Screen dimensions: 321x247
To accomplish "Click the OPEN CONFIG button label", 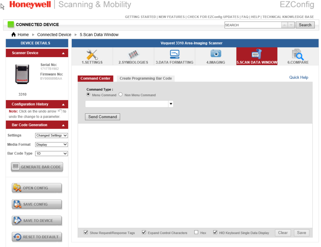I will click(x=35, y=188).
